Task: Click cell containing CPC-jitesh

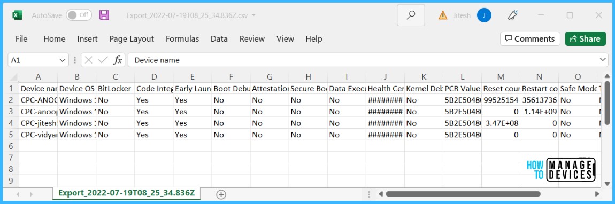Action: tap(39, 123)
